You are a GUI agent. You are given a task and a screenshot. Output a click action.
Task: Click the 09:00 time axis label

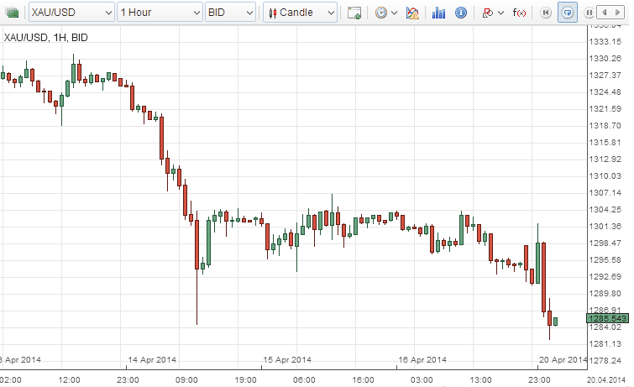(186, 380)
